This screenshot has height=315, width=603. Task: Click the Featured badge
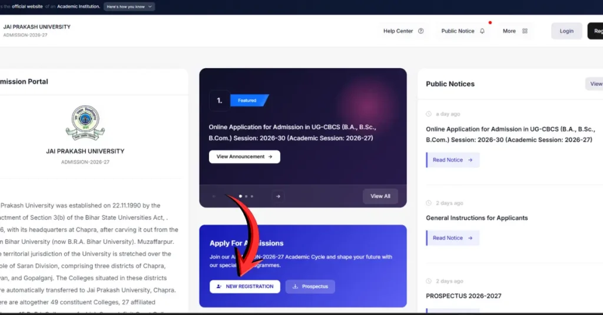(249, 100)
